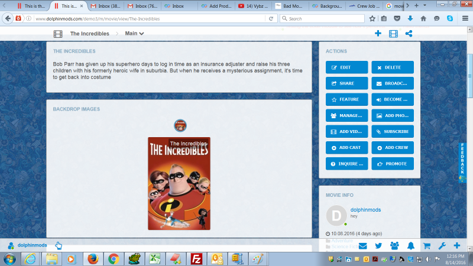The width and height of the screenshot is (473, 266).
Task: Open the bookmarks list icon
Action: click(384, 18)
